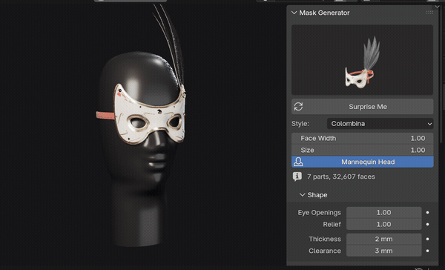This screenshot has height=270, width=445.
Task: Click the animate dot next to Relief
Action: pyautogui.click(x=427, y=224)
